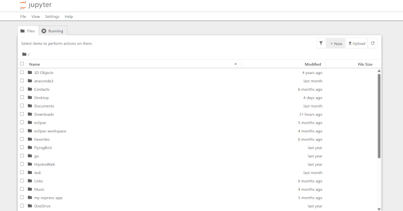The height and width of the screenshot is (211, 403).
Task: Click the refresh file list icon
Action: [x=372, y=43]
